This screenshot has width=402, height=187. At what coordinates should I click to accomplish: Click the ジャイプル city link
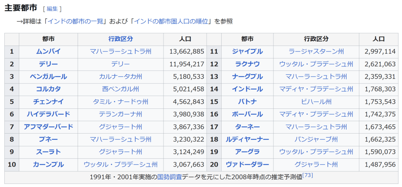tap(247, 51)
